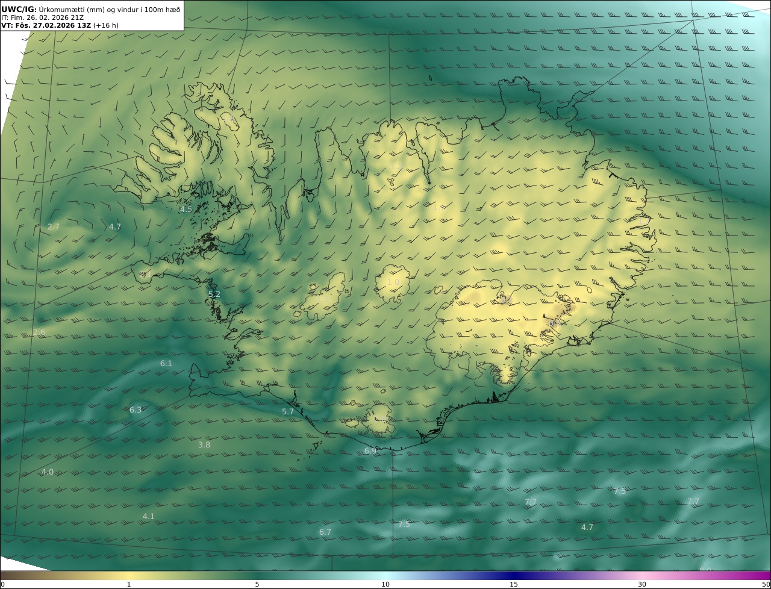Screen dimensions: 771x589
Task: Select the 6.7 value label
Action: (325, 532)
